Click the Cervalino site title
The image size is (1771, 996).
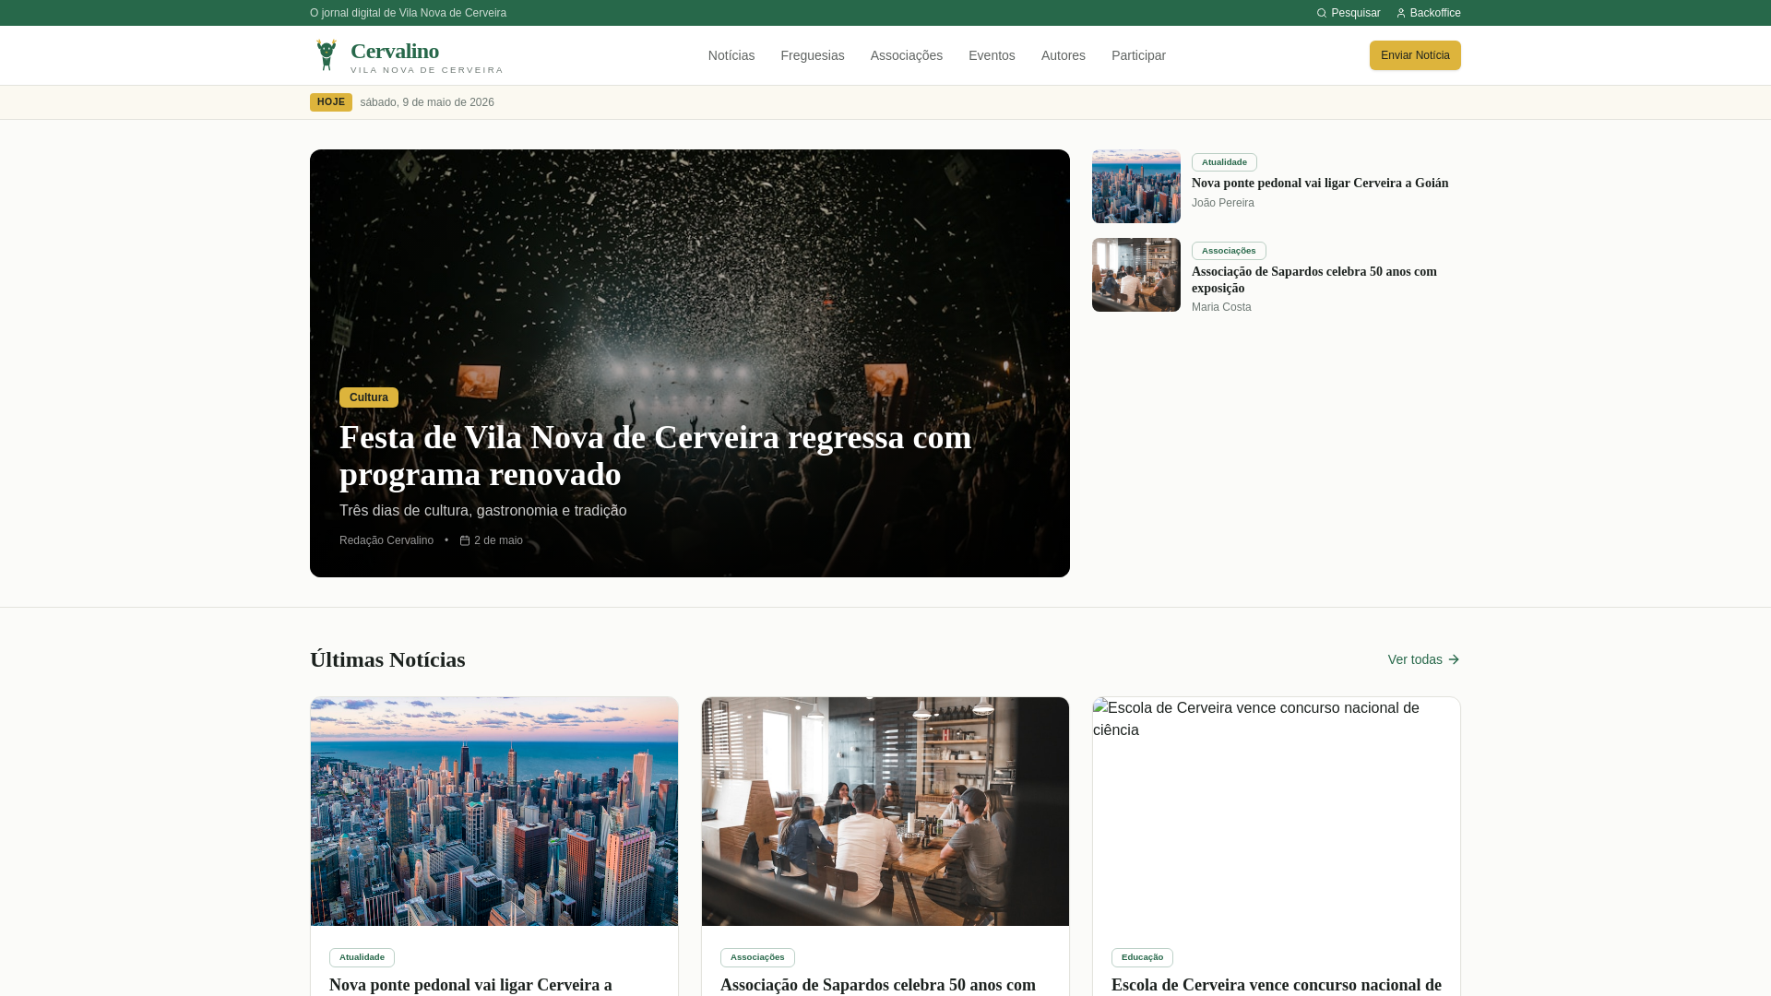pos(395,51)
